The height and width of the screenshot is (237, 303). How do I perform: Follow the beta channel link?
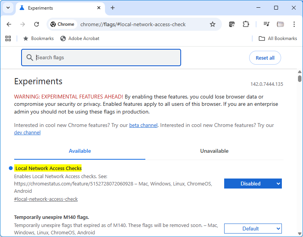click(143, 125)
